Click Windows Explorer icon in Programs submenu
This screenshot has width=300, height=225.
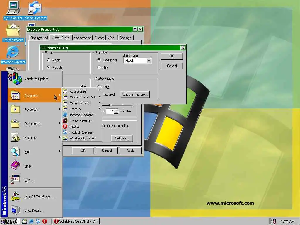pos(65,138)
